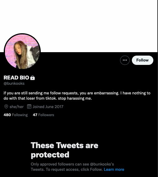Click the white header banner image

79,26
